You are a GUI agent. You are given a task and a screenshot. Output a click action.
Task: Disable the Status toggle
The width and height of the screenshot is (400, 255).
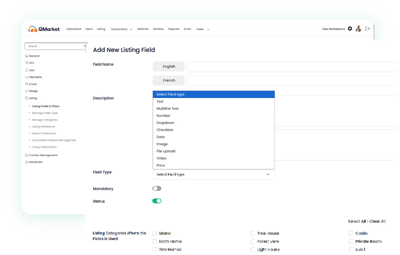(x=157, y=201)
